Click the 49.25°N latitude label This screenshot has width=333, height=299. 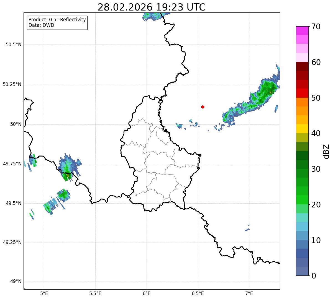pyautogui.click(x=12, y=242)
